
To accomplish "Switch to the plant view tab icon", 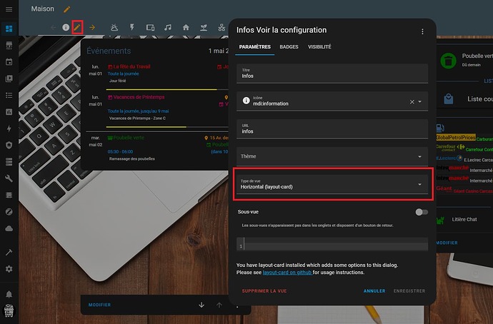I will click(x=204, y=28).
